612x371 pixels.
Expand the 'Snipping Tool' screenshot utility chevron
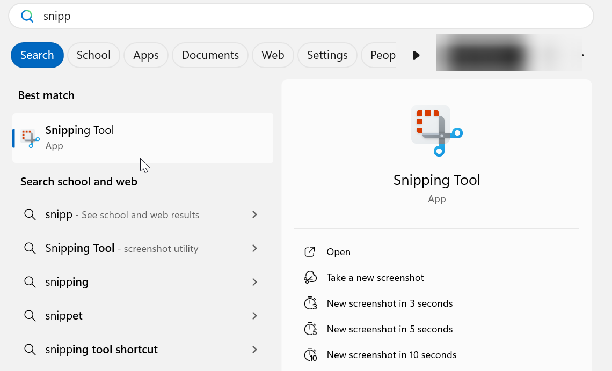click(254, 248)
